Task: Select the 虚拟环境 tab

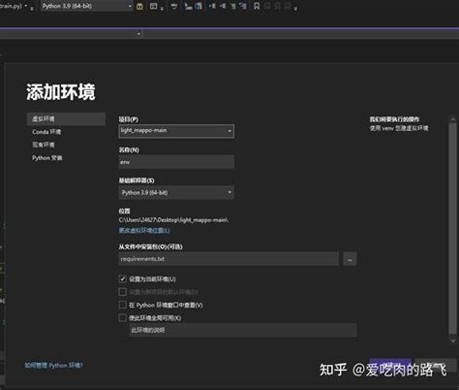Action: click(x=66, y=118)
